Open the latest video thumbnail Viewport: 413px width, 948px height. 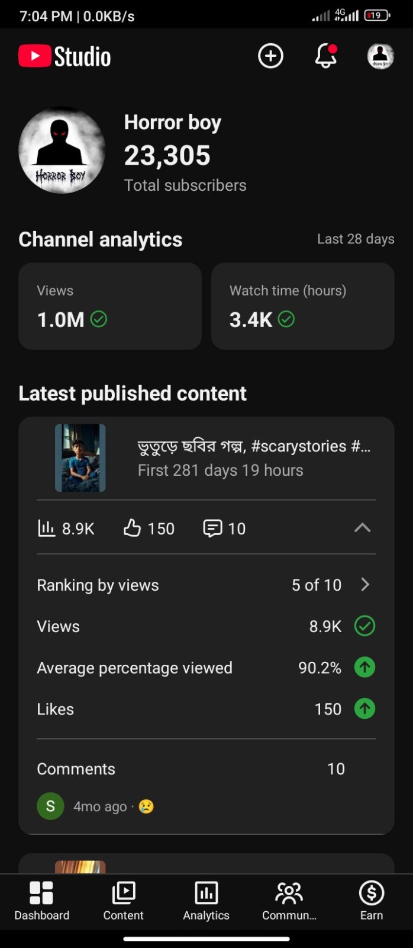(x=80, y=458)
